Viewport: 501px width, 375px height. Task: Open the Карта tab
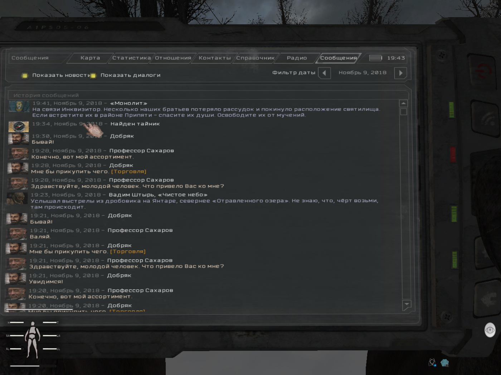pos(90,58)
